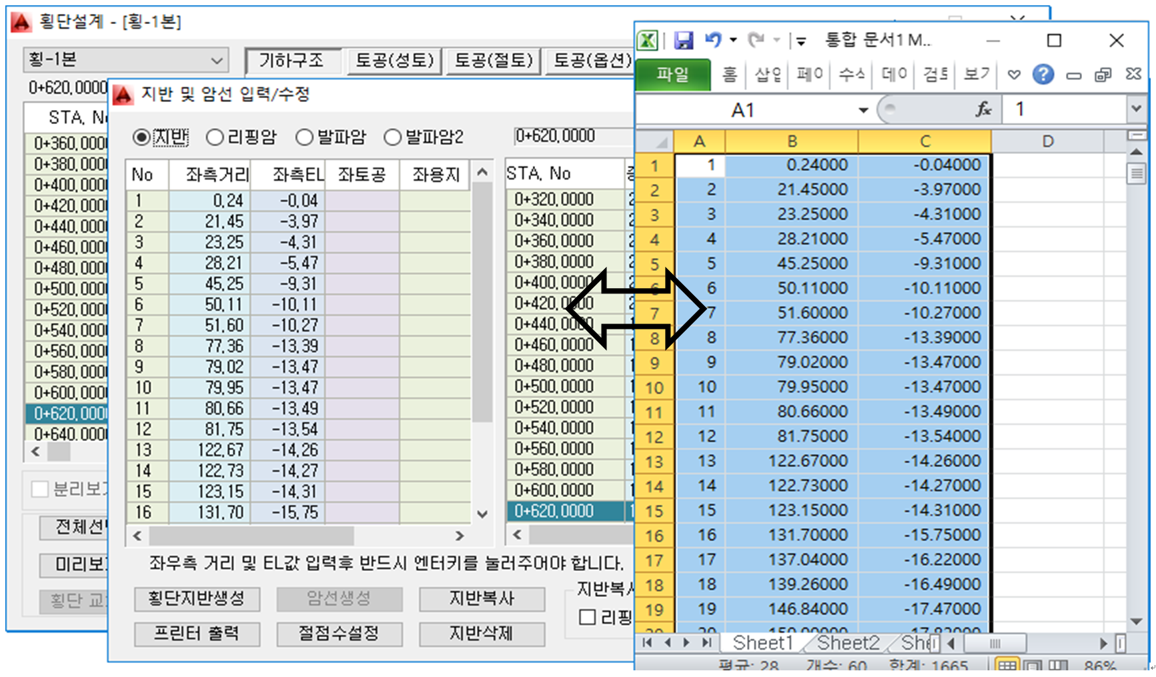Jump to the first sheet using the navigation arrow
Screen dimensions: 1156x677
(x=647, y=643)
